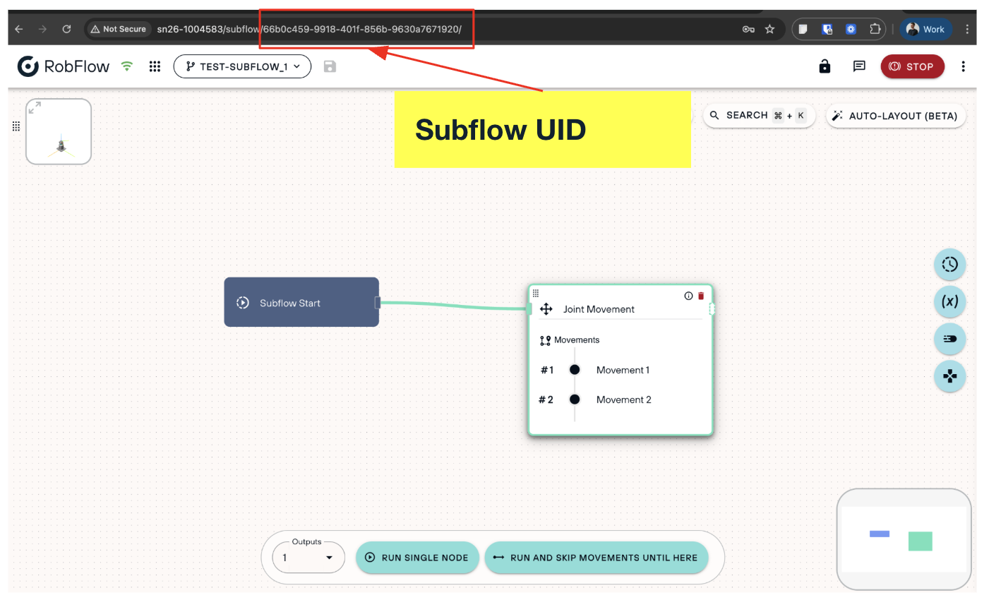Viewport: 1001px width, 600px height.
Task: Click the RobFlow logo
Action: click(x=64, y=66)
